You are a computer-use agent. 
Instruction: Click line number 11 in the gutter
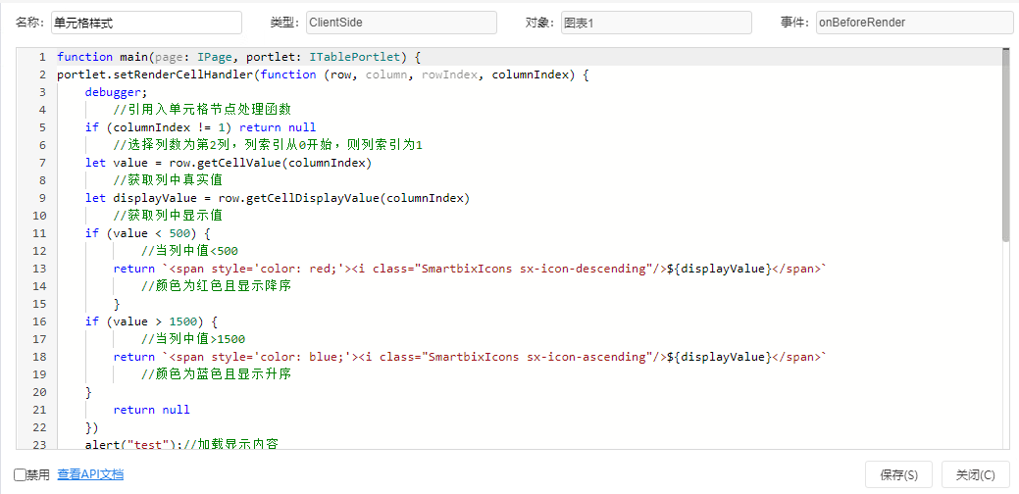click(x=39, y=233)
